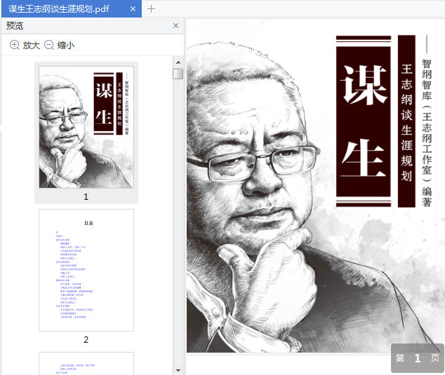This screenshot has width=445, height=375.
Task: Click 王志纲谈生涯规划 subtitle on cover page
Action: tap(406, 121)
